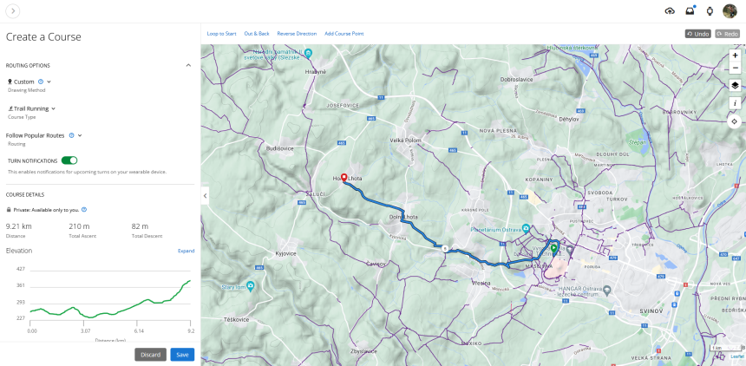Click the red end marker on map
The width and height of the screenshot is (746, 366).
[344, 178]
